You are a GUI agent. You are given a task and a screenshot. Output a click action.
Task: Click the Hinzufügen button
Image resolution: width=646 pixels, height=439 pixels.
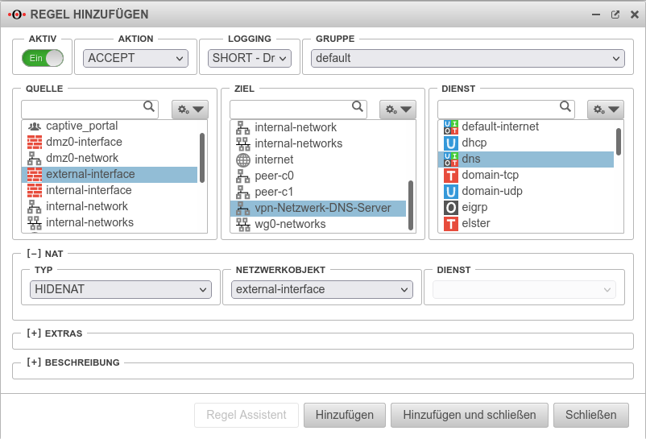click(x=345, y=415)
